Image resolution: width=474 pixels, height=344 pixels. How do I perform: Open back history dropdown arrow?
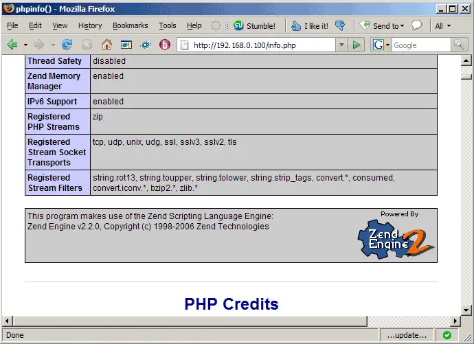point(25,45)
